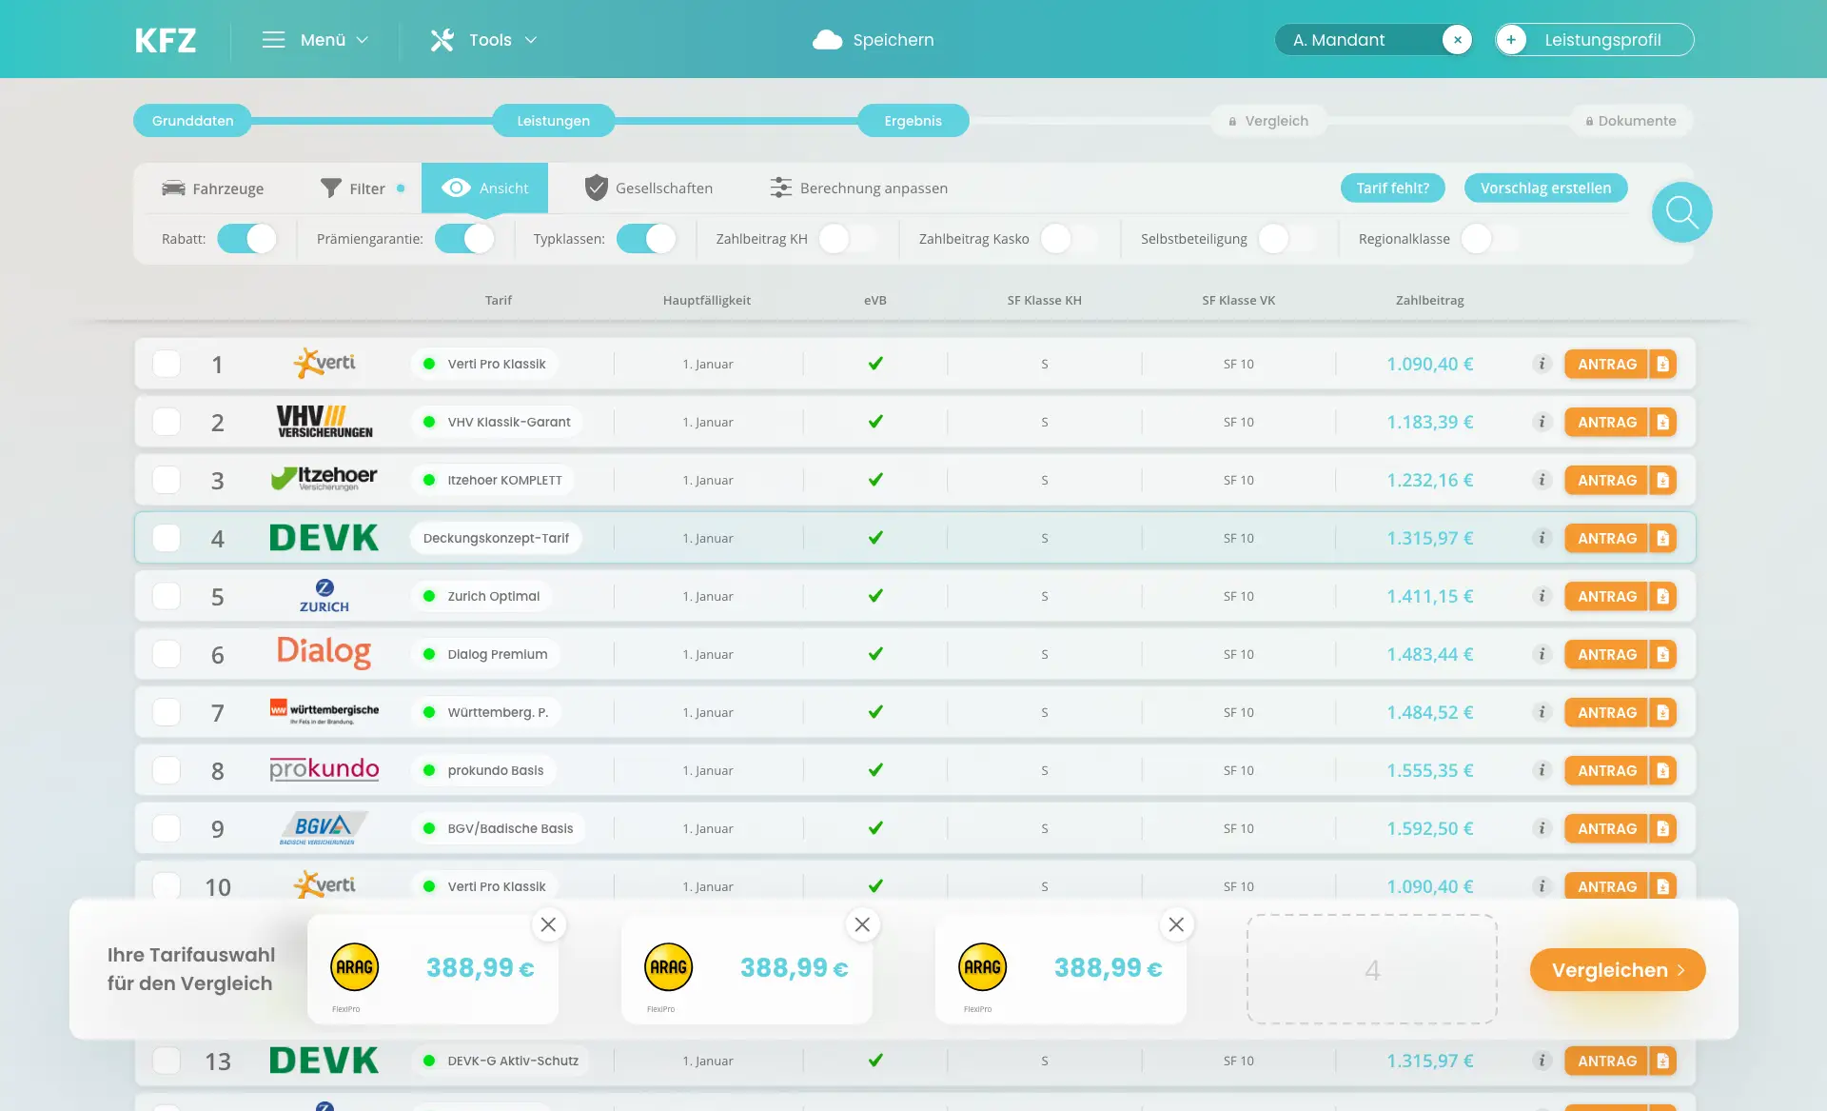1827x1111 pixels.
Task: Open info icon for Dialog Premium row
Action: (1542, 654)
